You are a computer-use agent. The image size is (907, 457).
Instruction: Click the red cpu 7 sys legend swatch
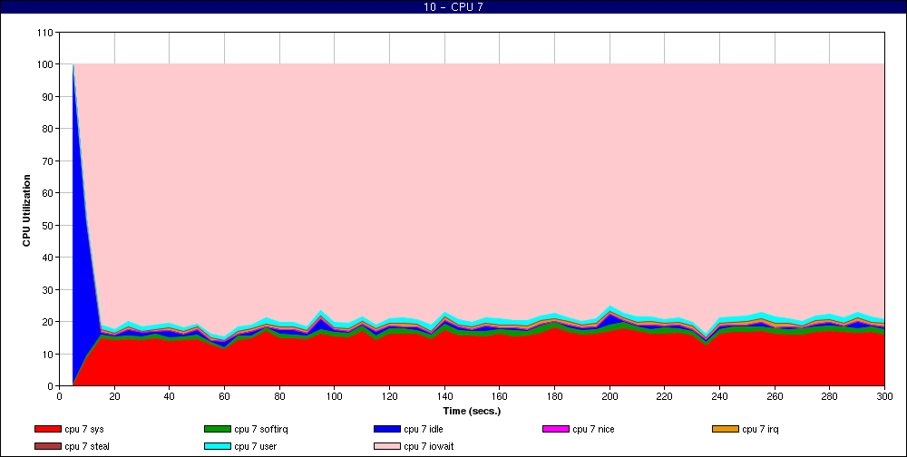pyautogui.click(x=47, y=429)
